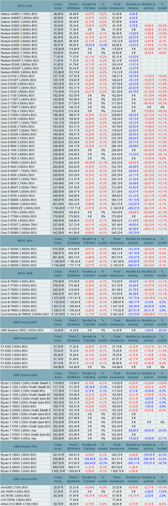Click -53,2% in Ryzen 9 1920X row

[x=162, y=459]
